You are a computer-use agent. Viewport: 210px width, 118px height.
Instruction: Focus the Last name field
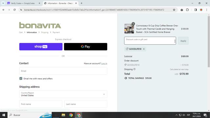pos(86,104)
